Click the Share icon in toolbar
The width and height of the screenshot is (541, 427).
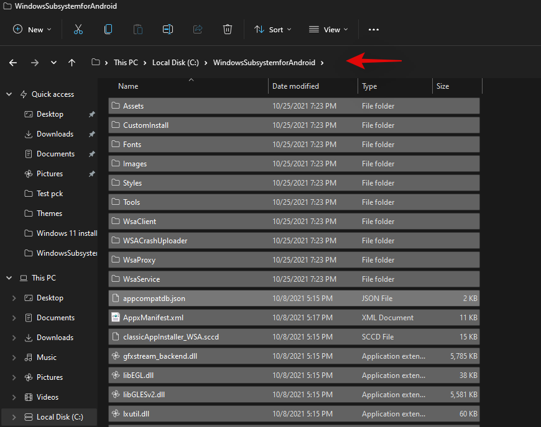[x=198, y=29]
